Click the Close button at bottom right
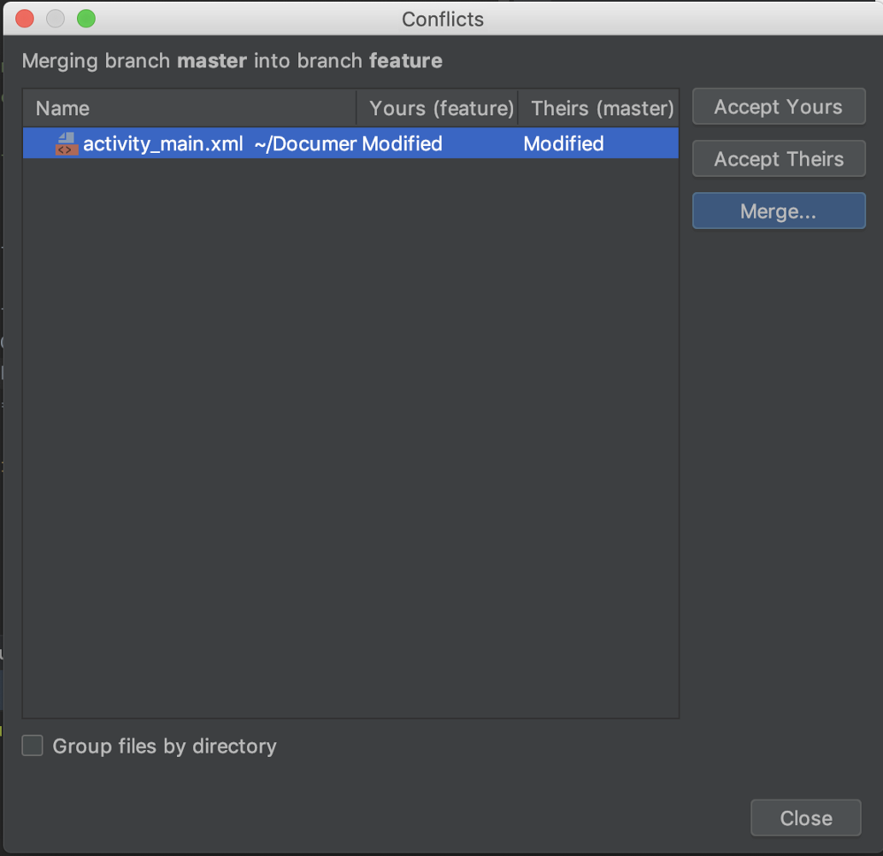The width and height of the screenshot is (883, 856). point(805,818)
